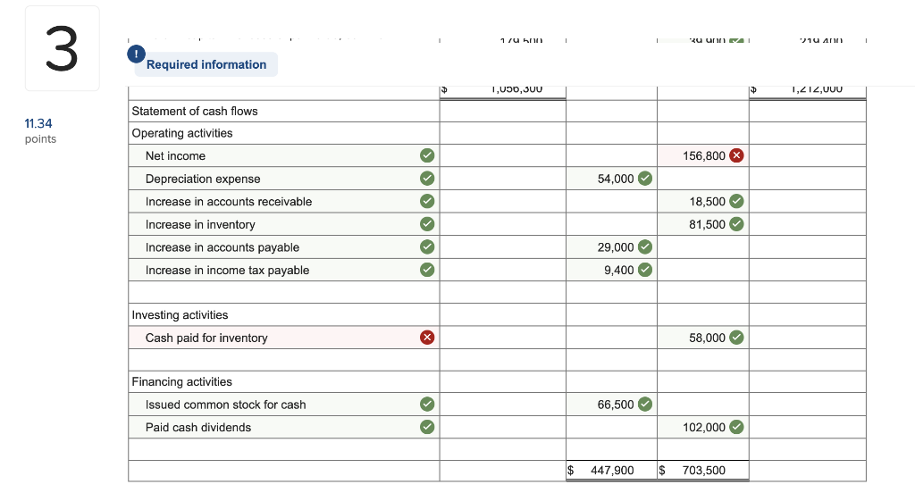Click the debit total 447,900
Image resolution: width=915 pixels, height=501 pixels.
point(611,470)
